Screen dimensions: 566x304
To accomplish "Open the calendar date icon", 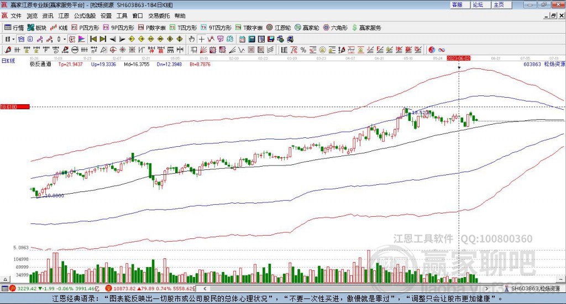I will pos(242,39).
